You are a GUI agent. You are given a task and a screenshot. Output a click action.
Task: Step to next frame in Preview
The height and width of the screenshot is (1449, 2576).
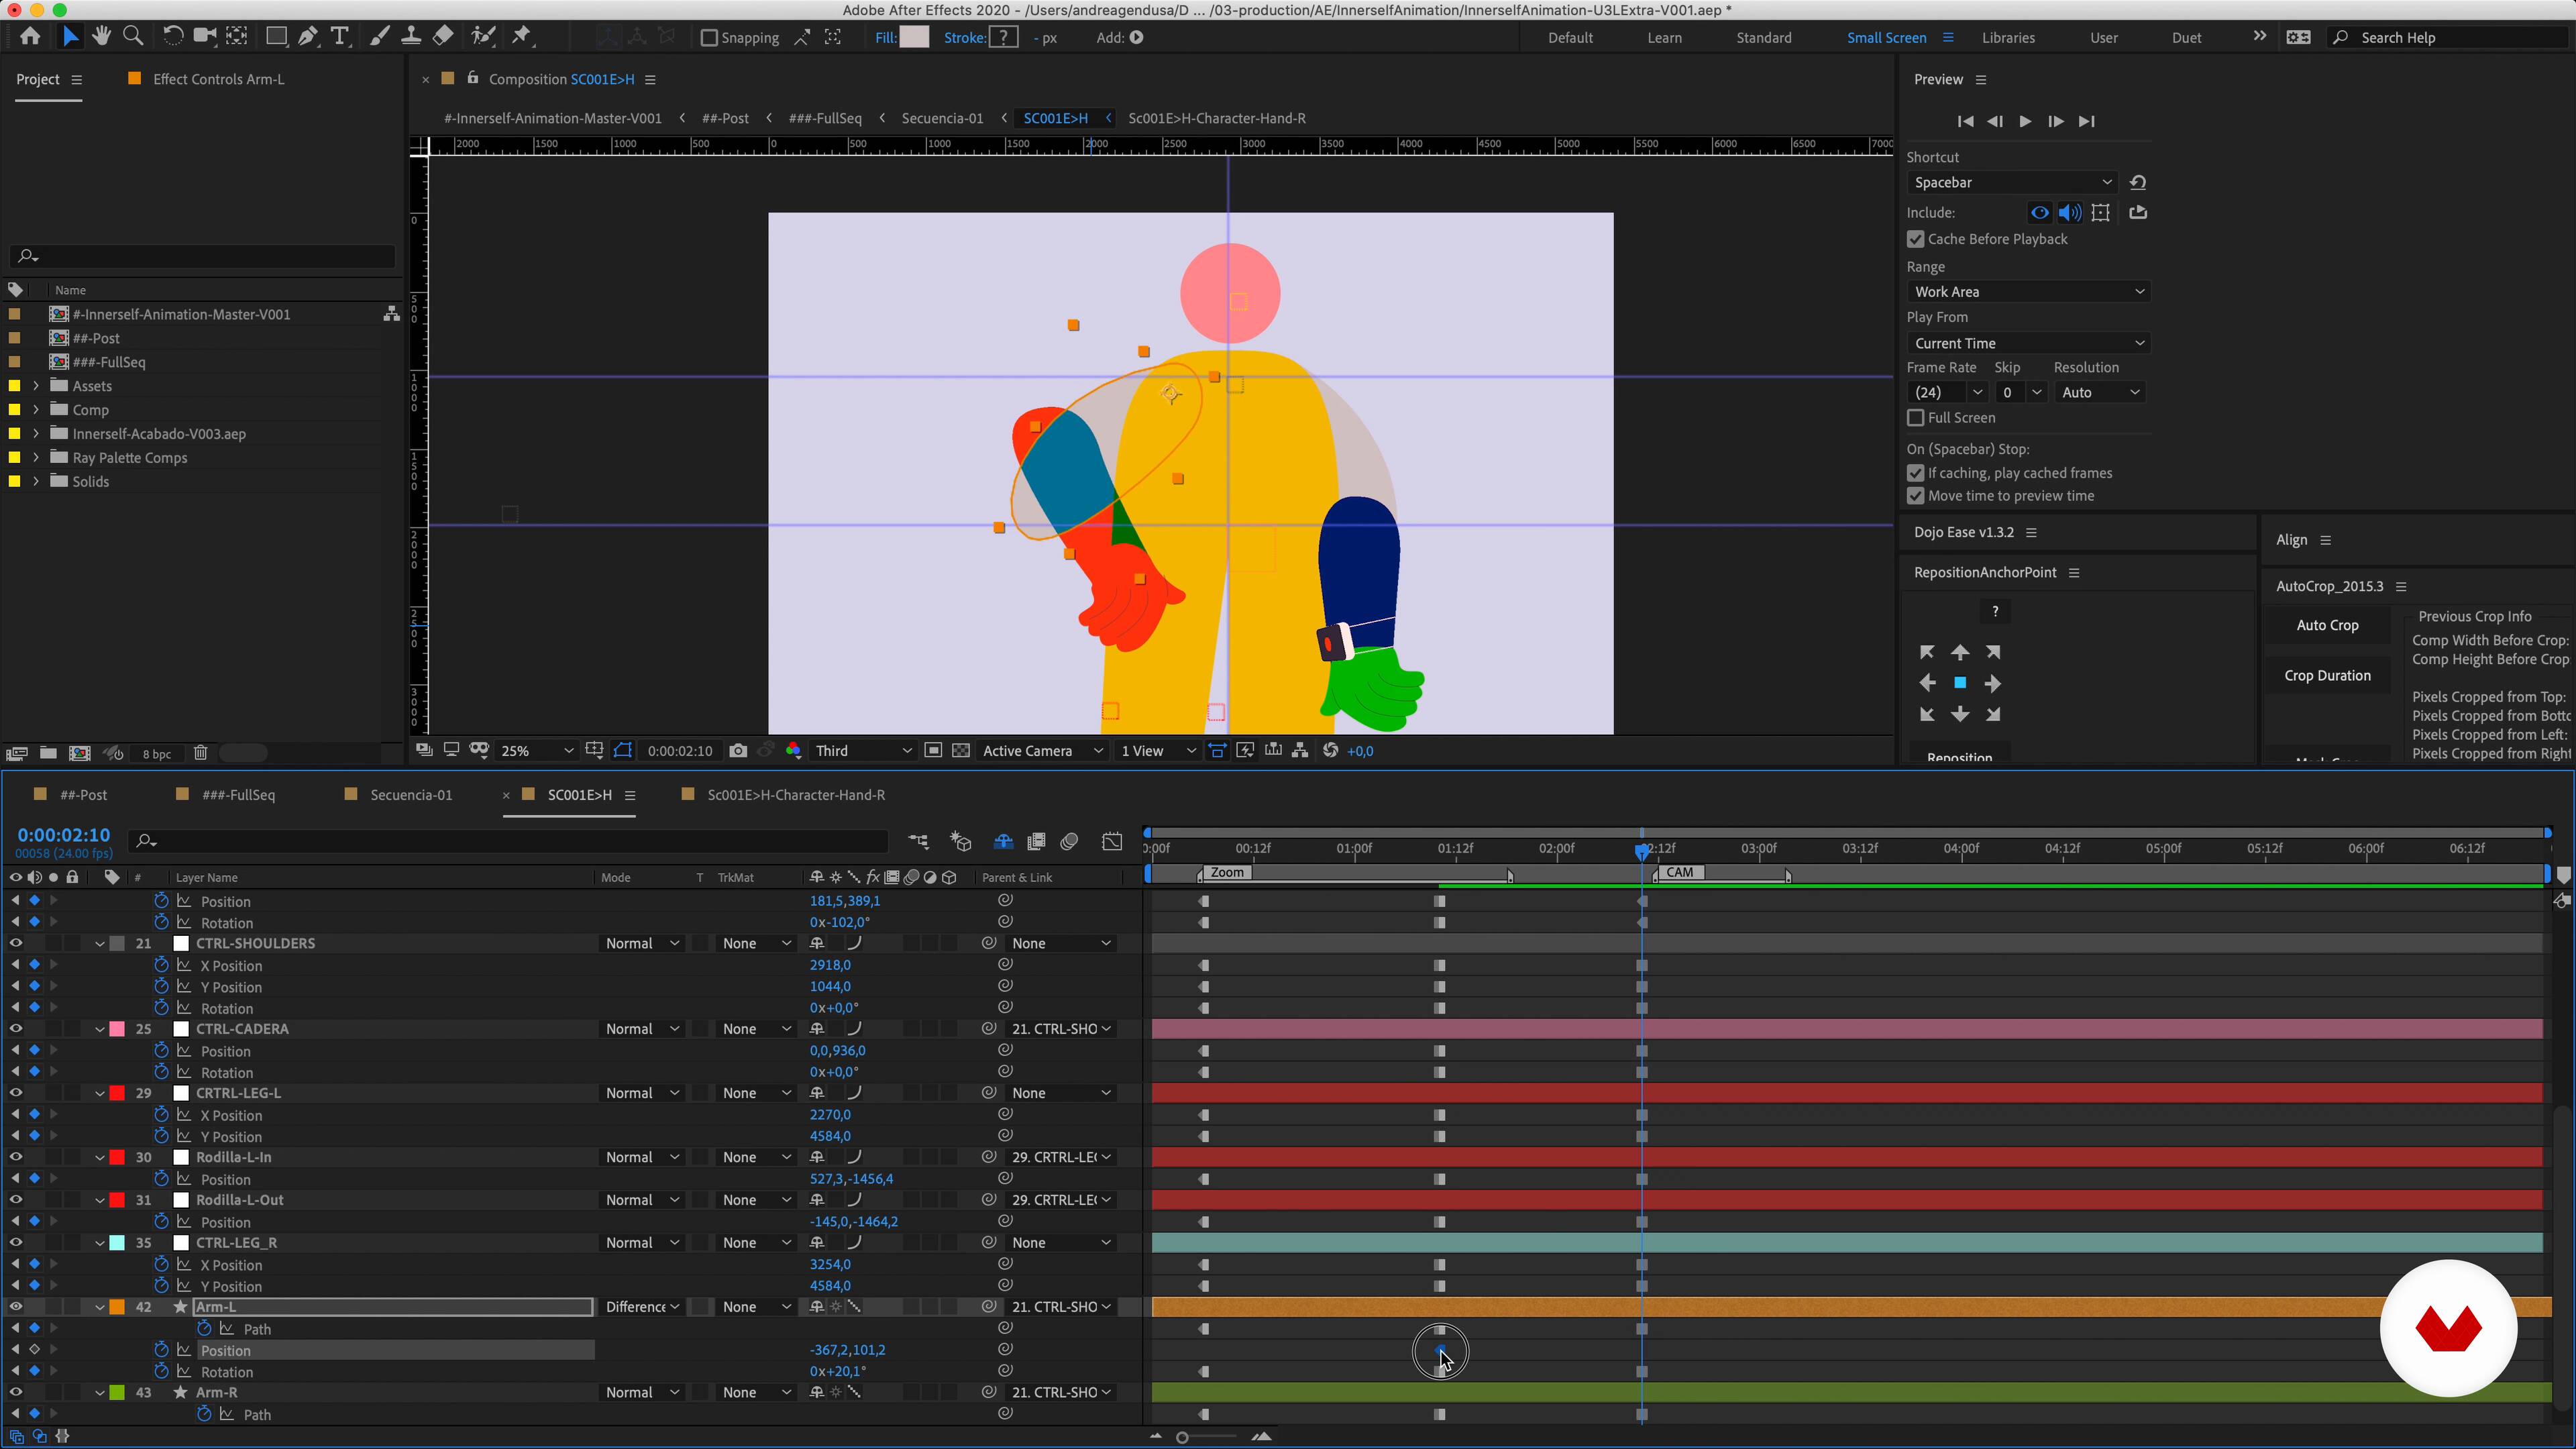pos(2056,121)
